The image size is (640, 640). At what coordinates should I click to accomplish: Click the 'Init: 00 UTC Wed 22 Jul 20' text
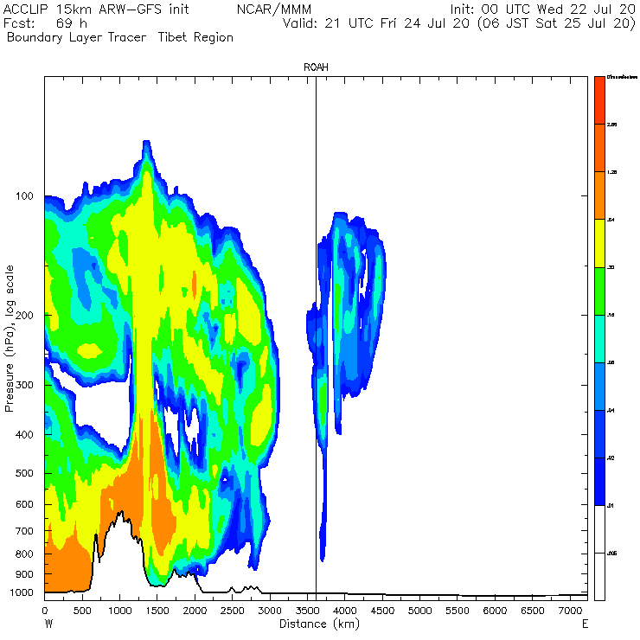pyautogui.click(x=543, y=9)
